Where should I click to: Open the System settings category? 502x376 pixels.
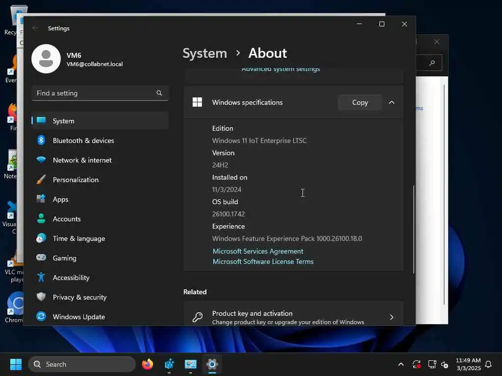coord(100,121)
